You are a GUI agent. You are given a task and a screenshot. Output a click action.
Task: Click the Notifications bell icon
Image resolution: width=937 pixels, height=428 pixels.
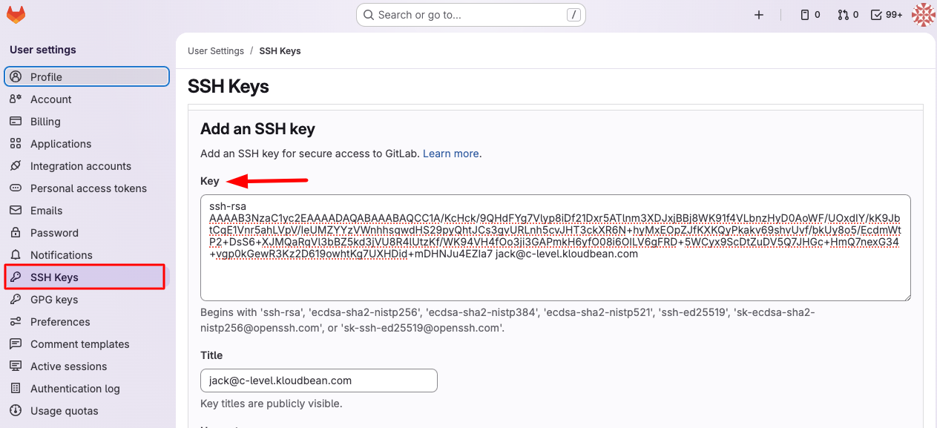click(x=16, y=254)
